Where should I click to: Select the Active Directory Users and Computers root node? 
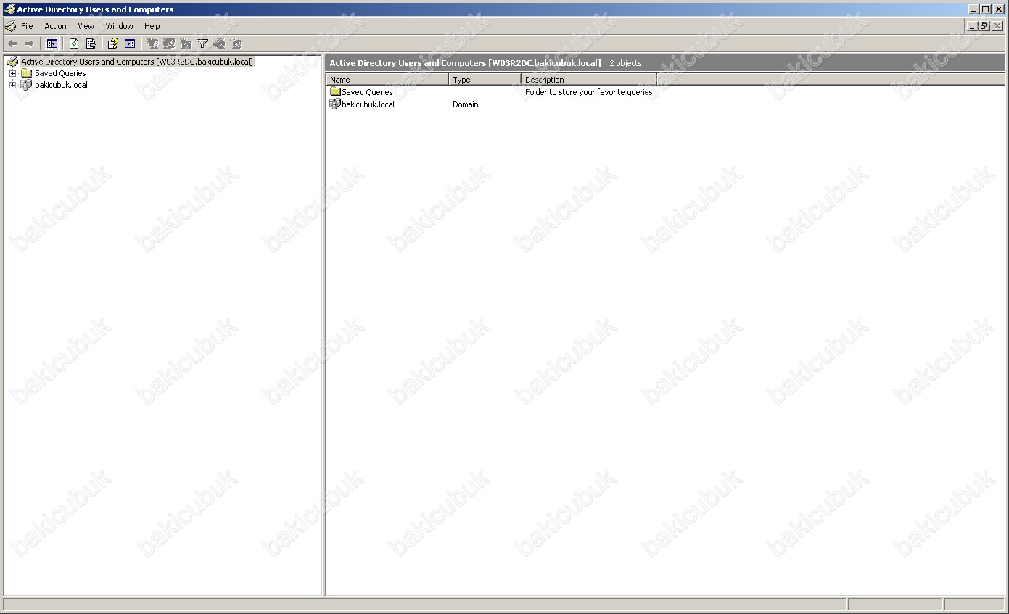pyautogui.click(x=137, y=62)
